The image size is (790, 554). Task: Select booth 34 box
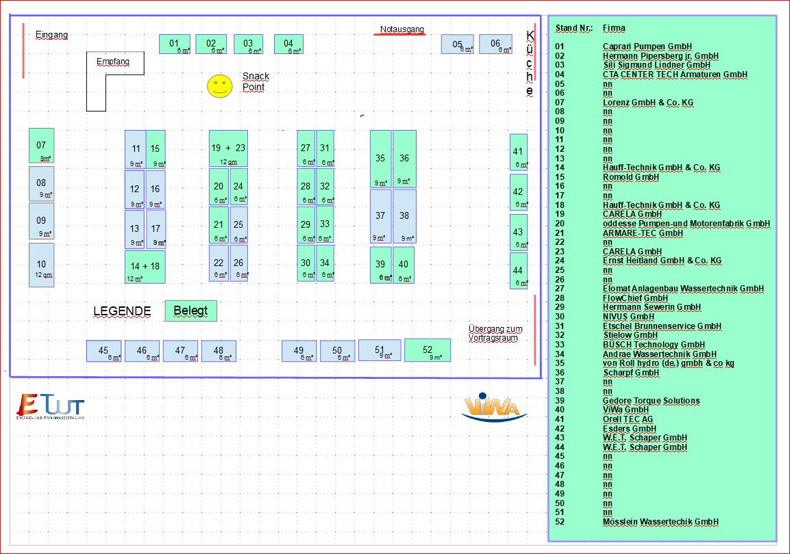click(x=325, y=263)
